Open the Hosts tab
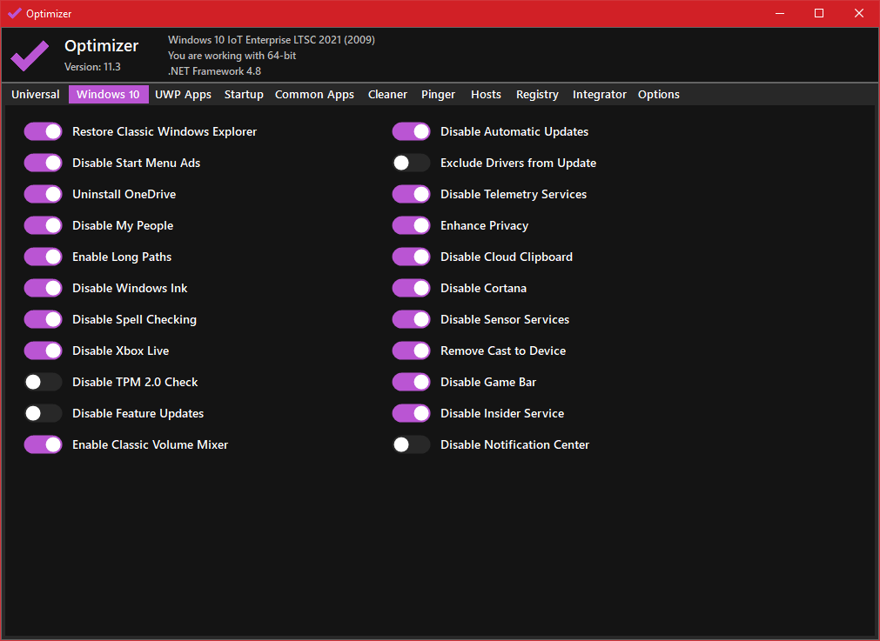The width and height of the screenshot is (880, 641). [x=486, y=95]
